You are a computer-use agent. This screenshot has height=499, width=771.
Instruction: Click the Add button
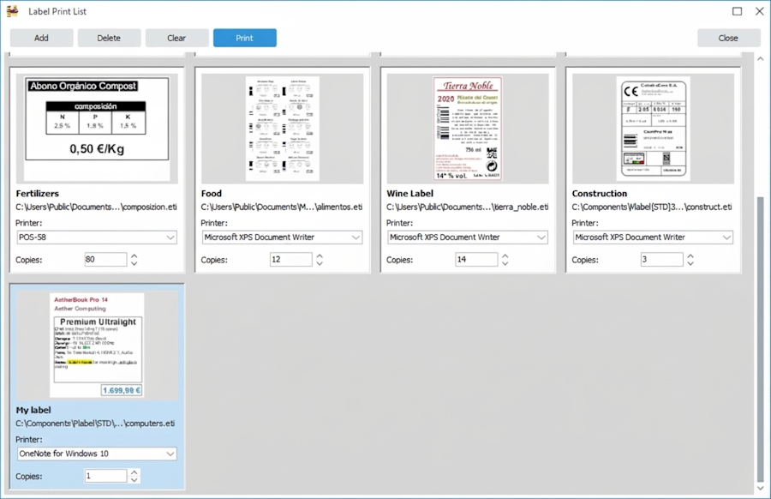[x=41, y=38]
